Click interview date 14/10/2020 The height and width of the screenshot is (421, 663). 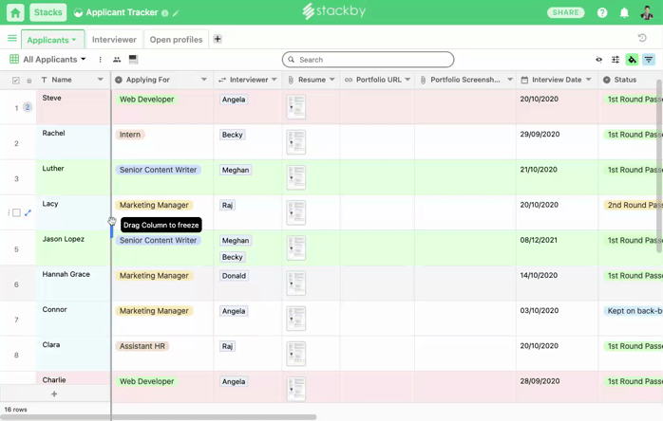pos(539,275)
